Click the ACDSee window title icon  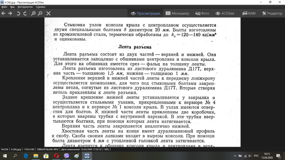pyautogui.click(x=2, y=2)
